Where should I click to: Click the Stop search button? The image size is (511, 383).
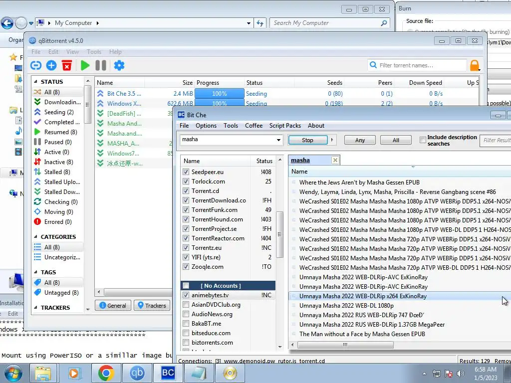coord(307,140)
